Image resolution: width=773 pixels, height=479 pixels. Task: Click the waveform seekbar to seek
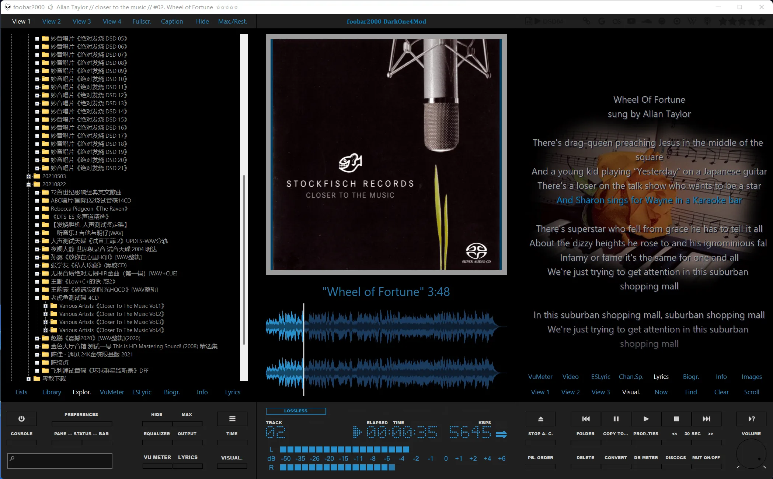(386, 350)
